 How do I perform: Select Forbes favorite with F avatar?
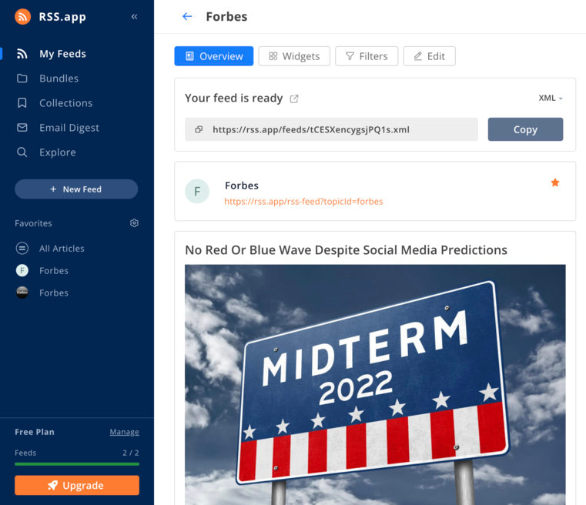53,270
